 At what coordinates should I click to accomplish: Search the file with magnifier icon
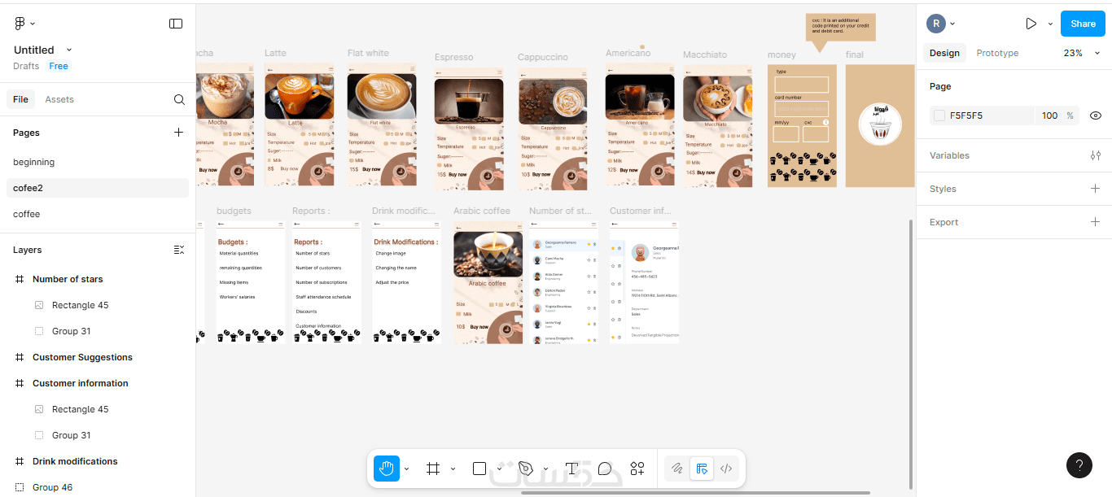[x=179, y=99]
